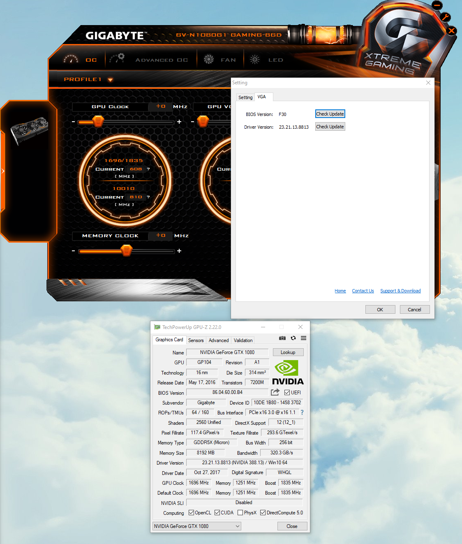The width and height of the screenshot is (462, 544).
Task: Click the question mark beside current 810 MHz
Action: (148, 197)
